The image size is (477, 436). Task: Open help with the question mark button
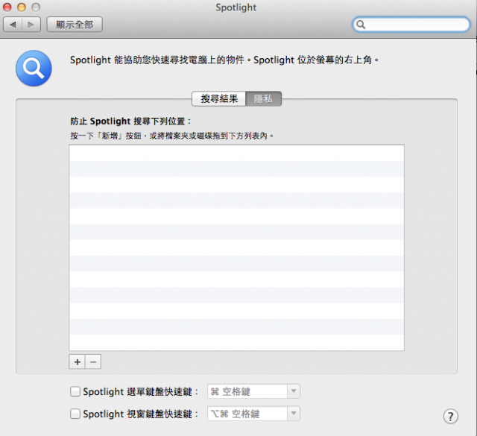point(450,416)
